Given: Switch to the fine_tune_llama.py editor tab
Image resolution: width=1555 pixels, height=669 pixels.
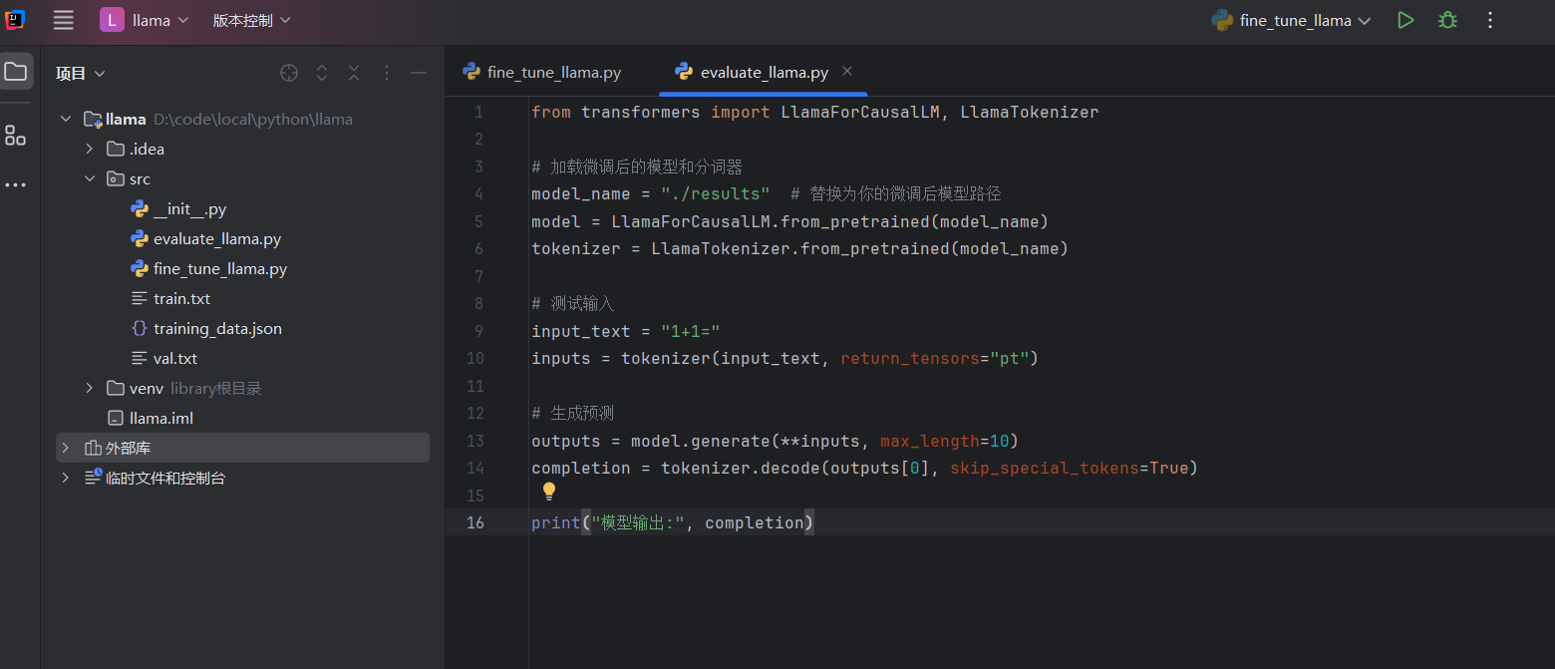Looking at the screenshot, I should (542, 72).
